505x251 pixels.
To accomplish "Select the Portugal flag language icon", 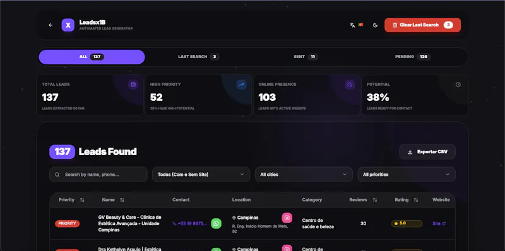I will 360,25.
